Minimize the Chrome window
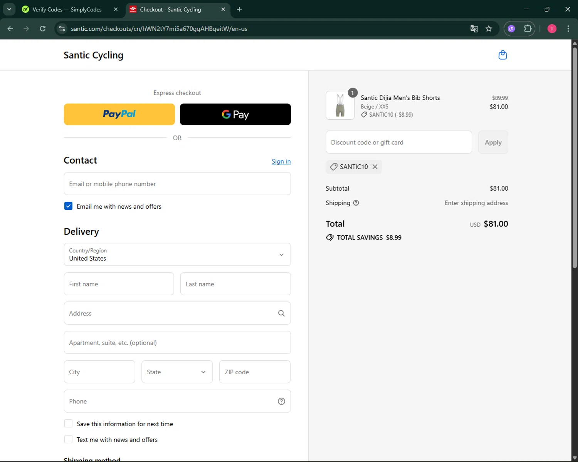This screenshot has height=462, width=578. point(526,9)
